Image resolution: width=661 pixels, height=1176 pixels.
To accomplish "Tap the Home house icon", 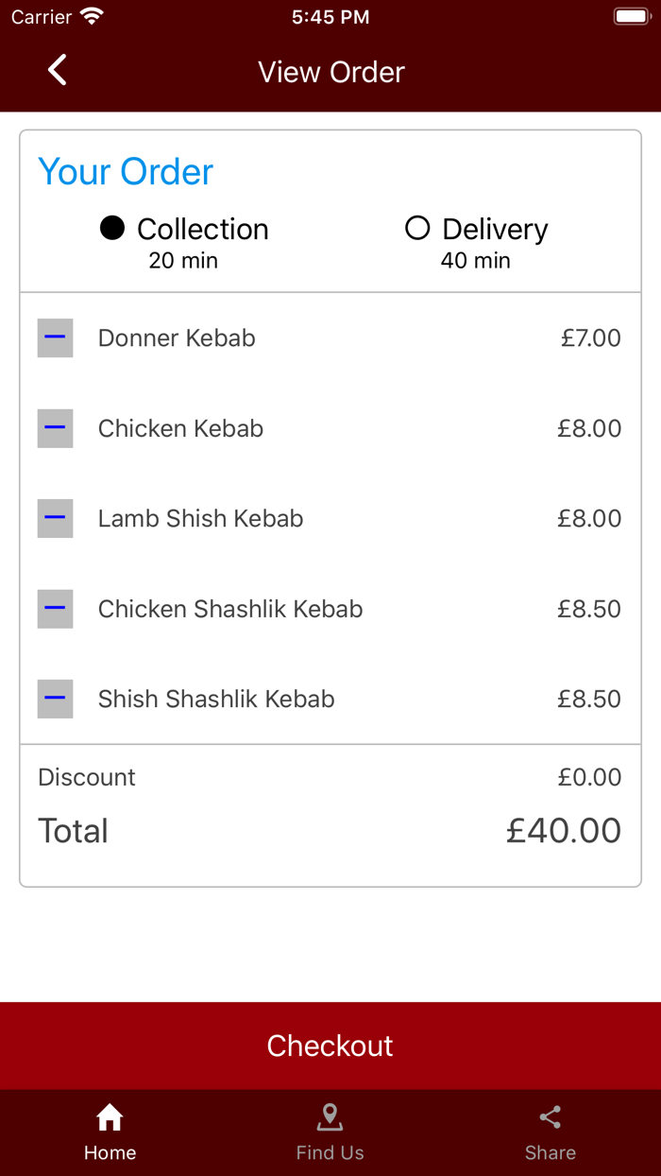I will click(x=110, y=1117).
